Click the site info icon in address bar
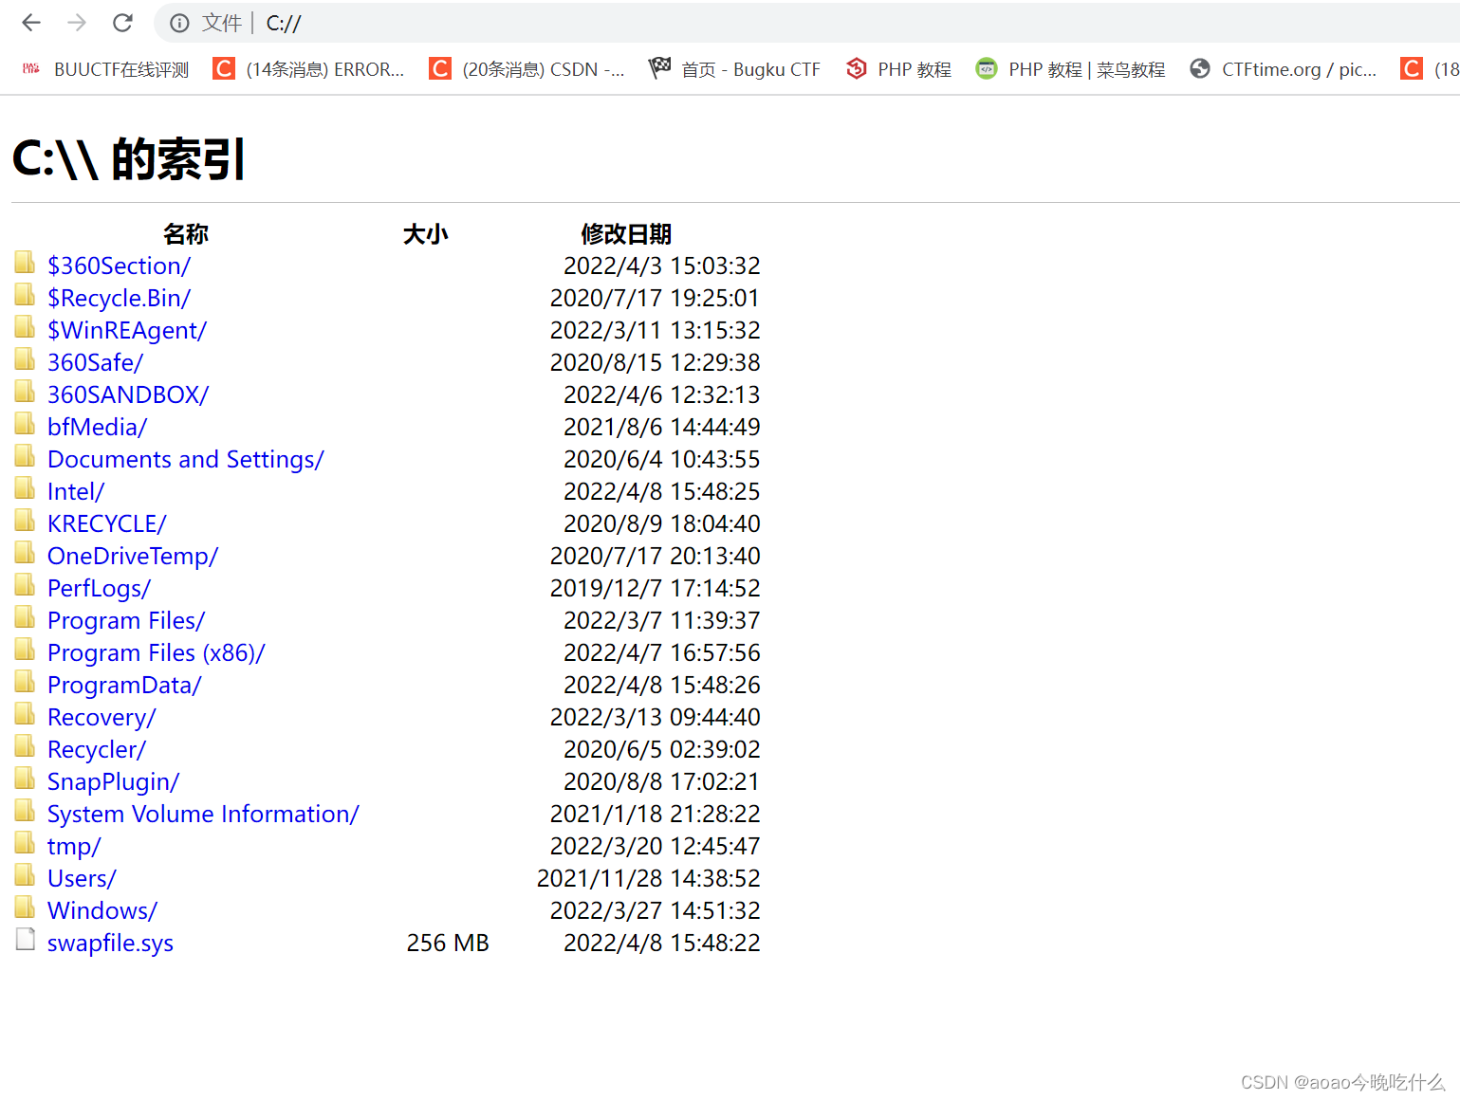Image resolution: width=1460 pixels, height=1100 pixels. (179, 23)
